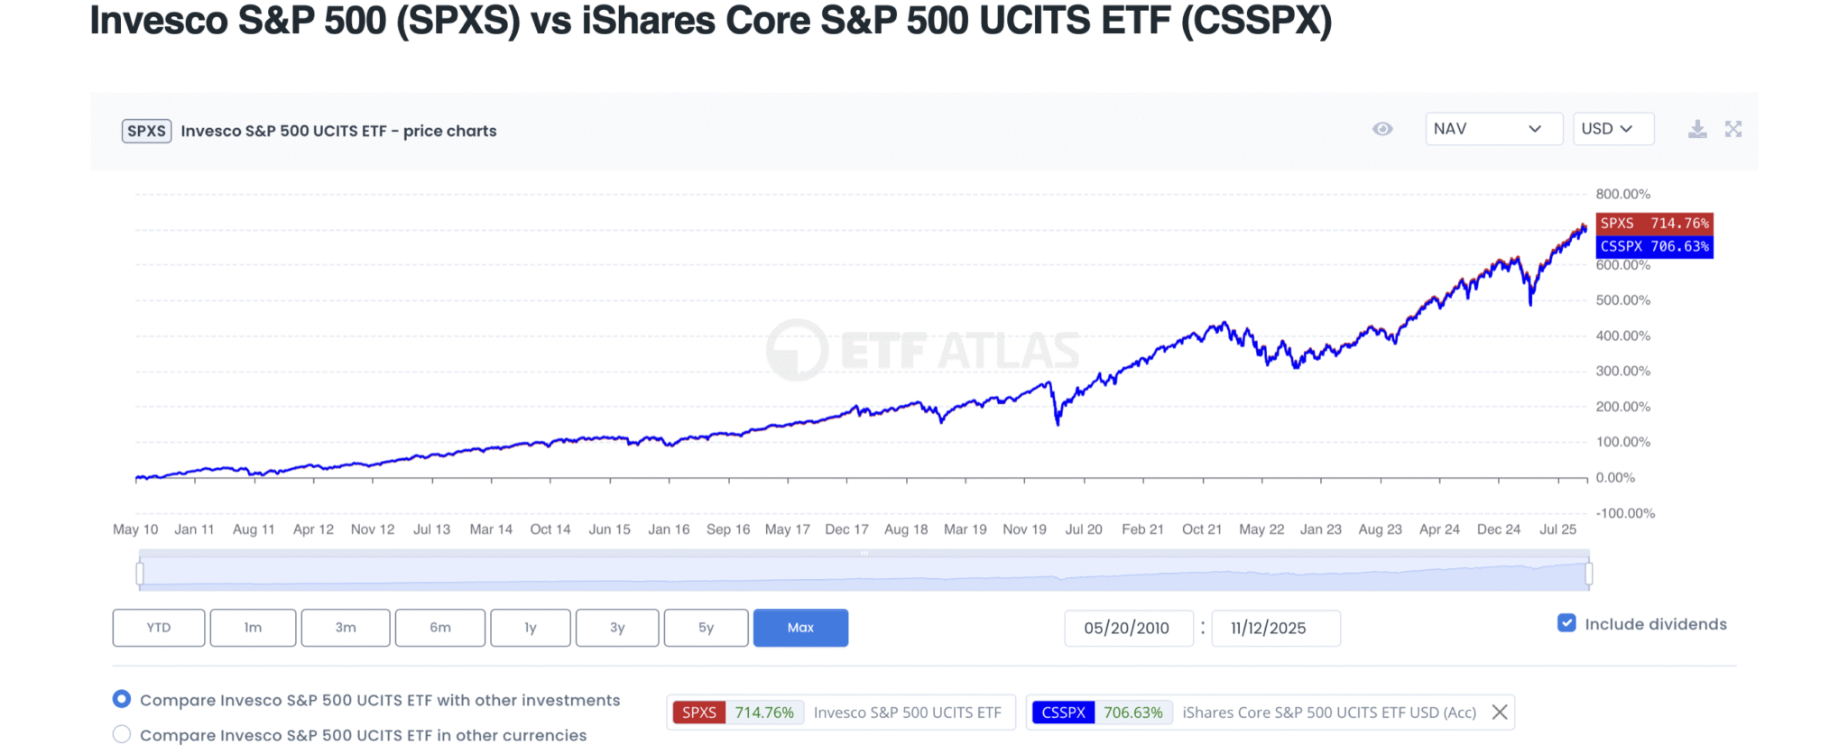
Task: Click the blue CSSPX legend tag
Action: [x=1063, y=713]
